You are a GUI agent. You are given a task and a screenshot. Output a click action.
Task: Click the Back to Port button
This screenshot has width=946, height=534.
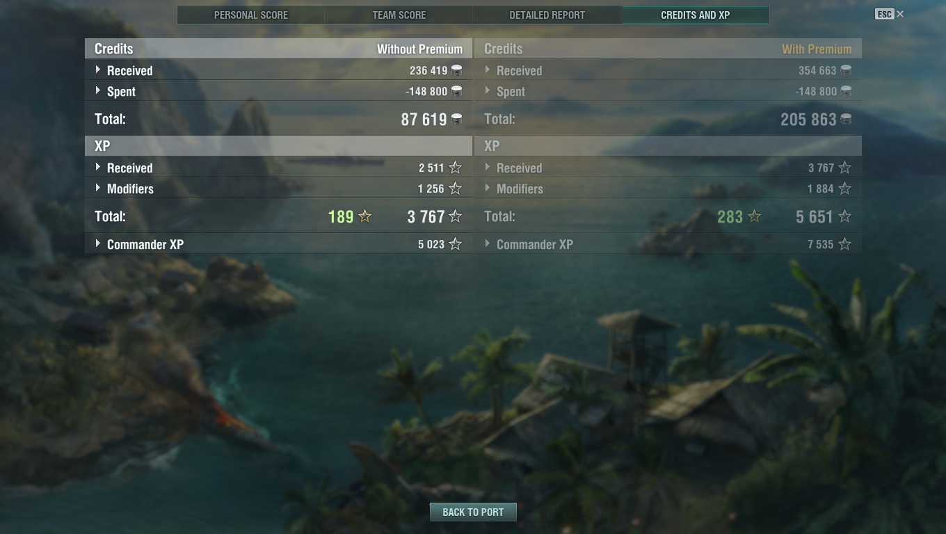point(473,512)
